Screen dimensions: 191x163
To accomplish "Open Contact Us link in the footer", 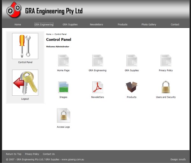I will click(x=49, y=154).
